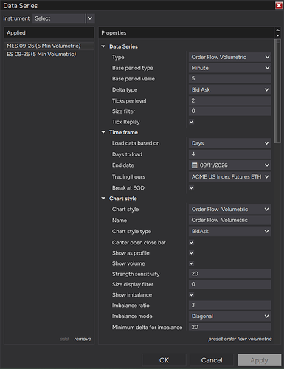The image size is (284, 369).
Task: Collapse the Time frame section
Action: (103, 132)
